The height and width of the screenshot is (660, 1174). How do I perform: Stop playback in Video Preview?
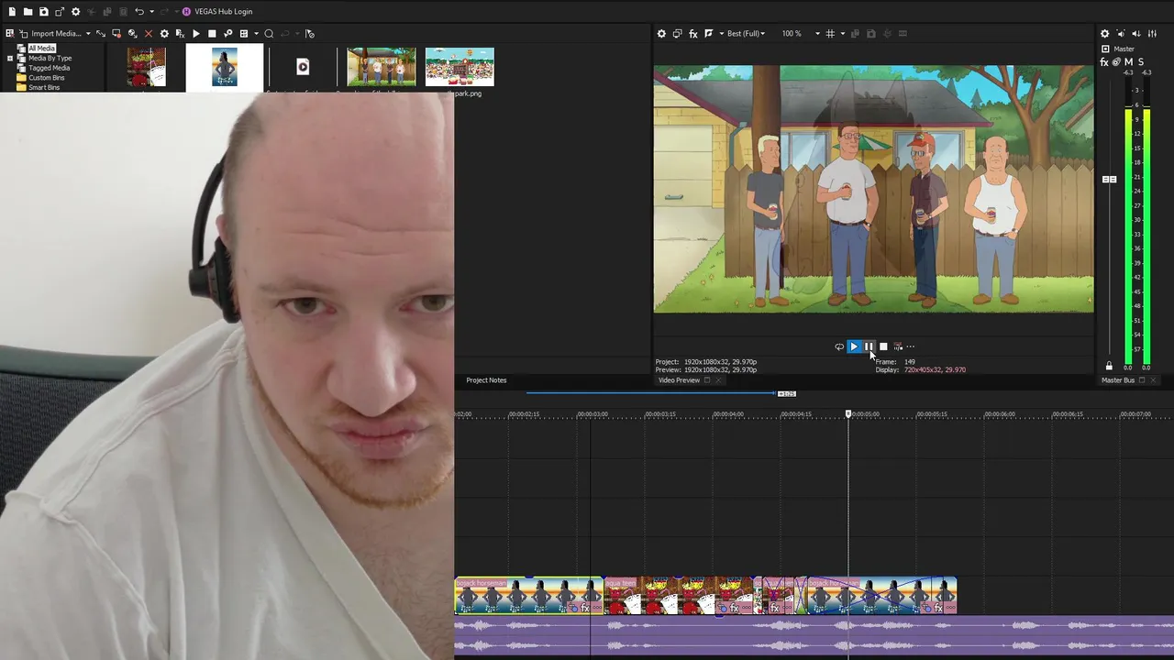point(883,346)
